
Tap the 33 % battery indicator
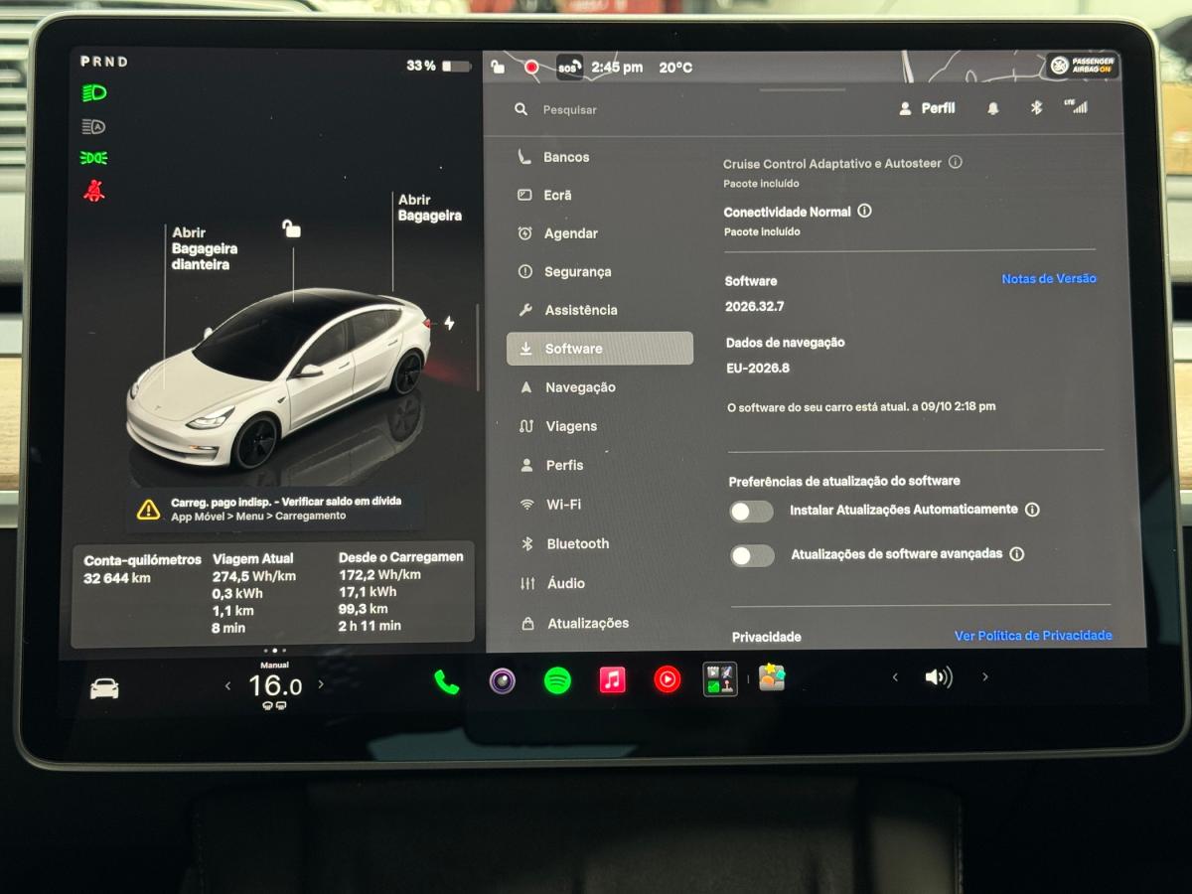pyautogui.click(x=438, y=66)
